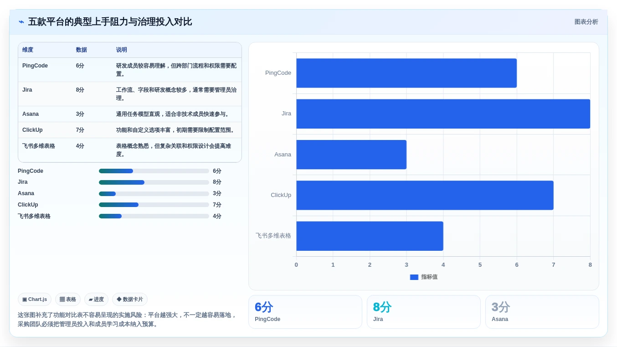617x347 pixels.
Task: Click the 7分 value in ClickUp table row
Action: tap(80, 130)
